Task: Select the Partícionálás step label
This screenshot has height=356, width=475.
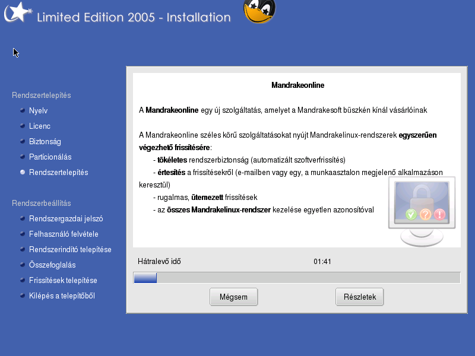Action: [50, 157]
